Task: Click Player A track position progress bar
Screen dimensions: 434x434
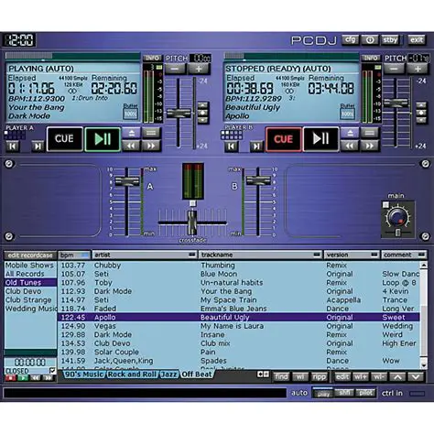Action: pos(72,56)
